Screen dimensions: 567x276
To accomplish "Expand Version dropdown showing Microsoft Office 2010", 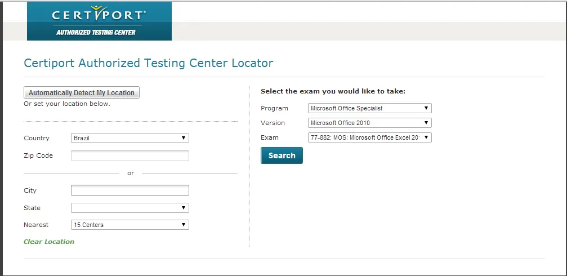I will [x=369, y=123].
